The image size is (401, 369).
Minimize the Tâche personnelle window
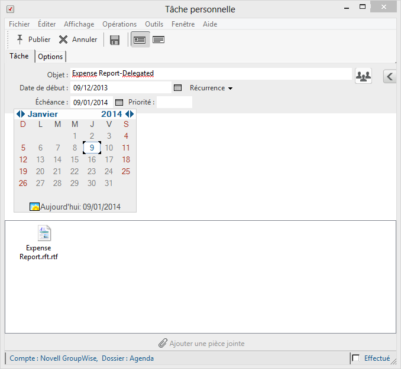[347, 8]
